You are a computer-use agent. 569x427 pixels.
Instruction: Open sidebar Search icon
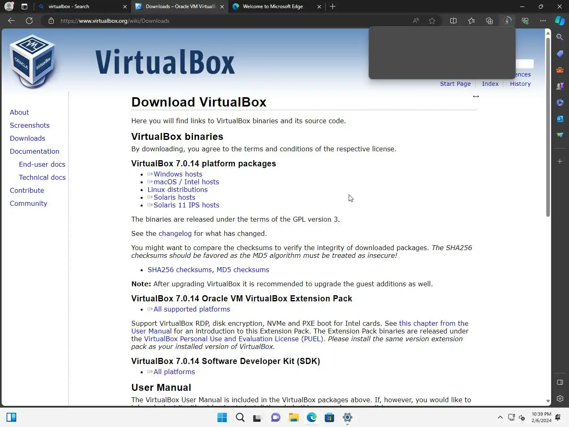[x=560, y=37]
